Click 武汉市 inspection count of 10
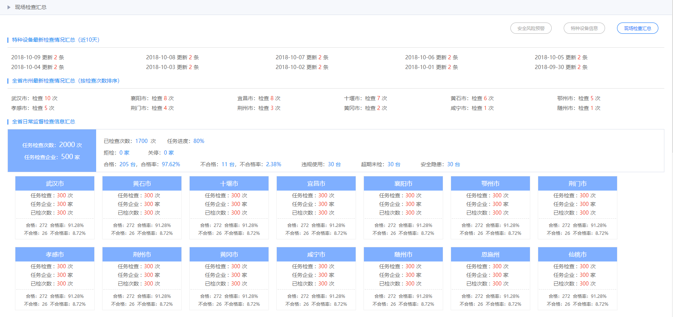 point(47,98)
